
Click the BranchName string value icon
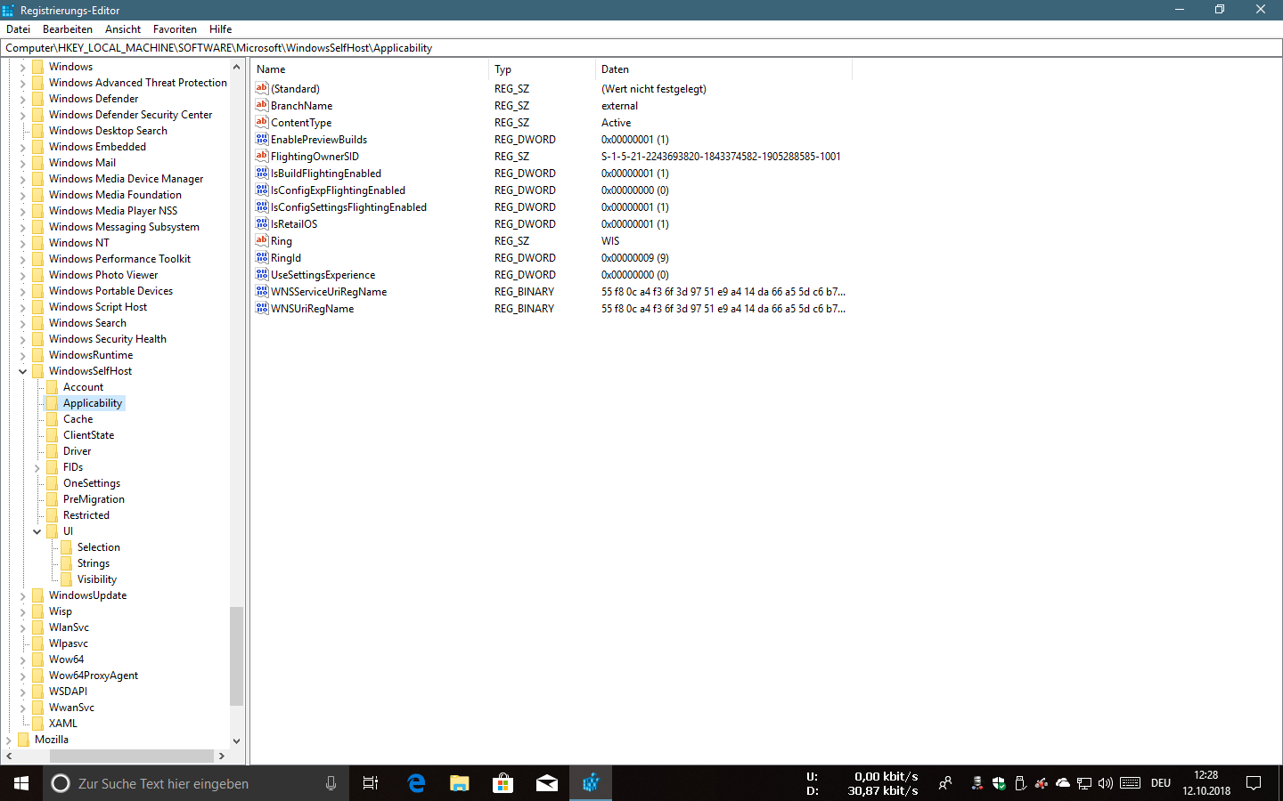pos(262,105)
